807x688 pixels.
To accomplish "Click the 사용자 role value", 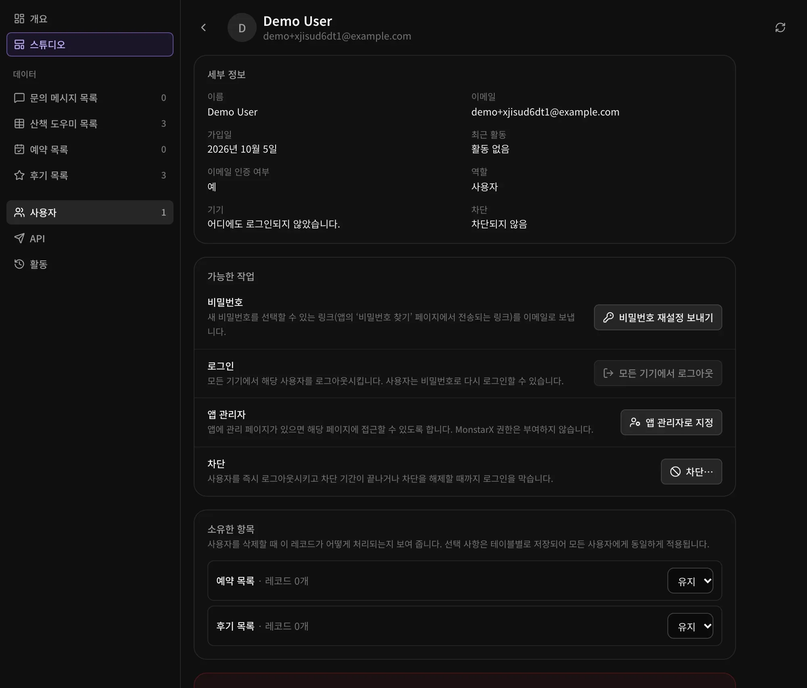I will pyautogui.click(x=485, y=187).
